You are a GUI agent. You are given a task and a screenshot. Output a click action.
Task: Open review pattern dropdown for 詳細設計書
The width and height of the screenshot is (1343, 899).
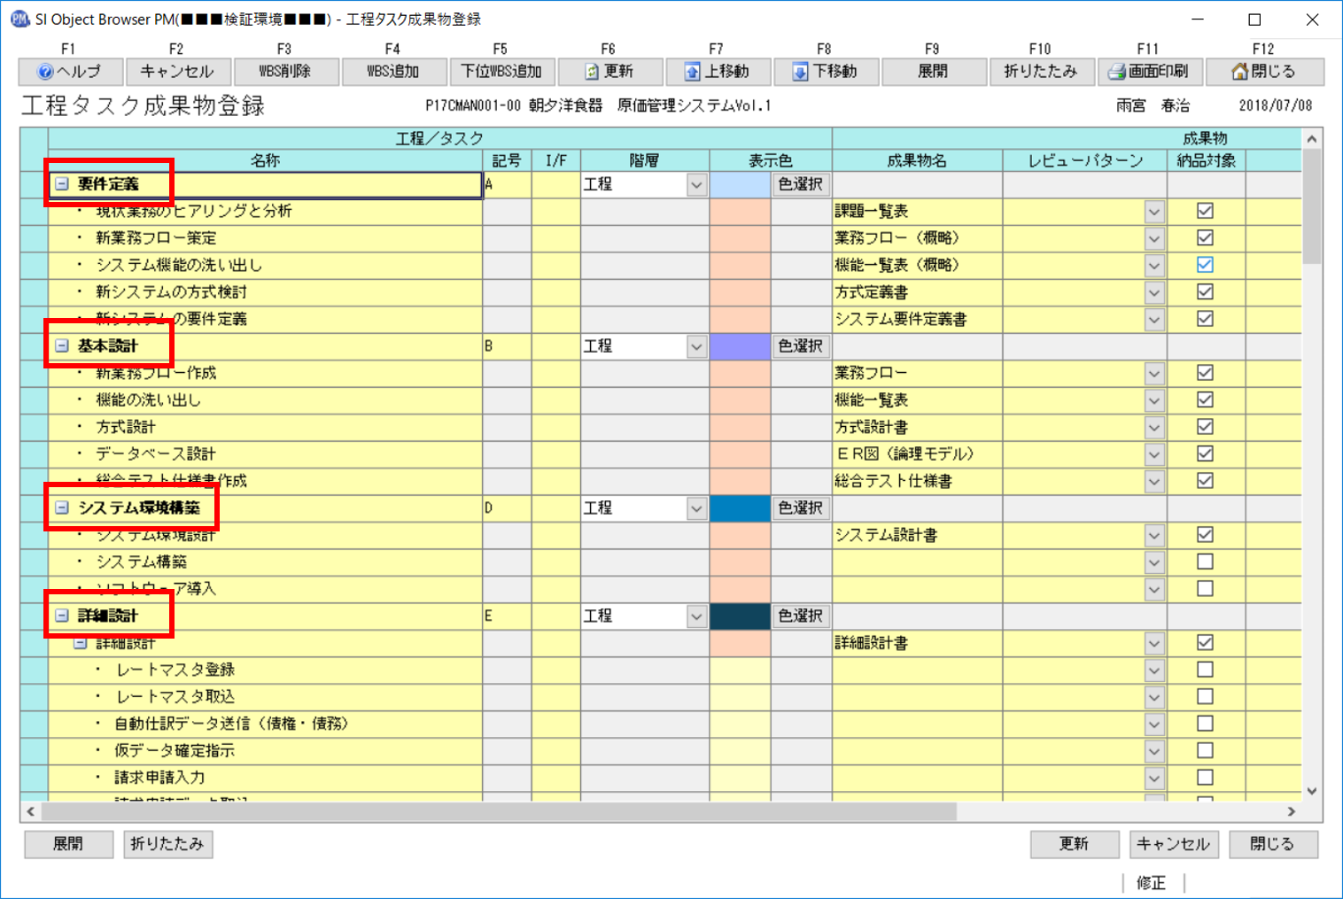tap(1153, 643)
